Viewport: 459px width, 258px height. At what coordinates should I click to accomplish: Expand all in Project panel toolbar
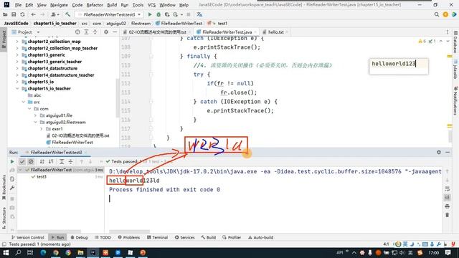pos(86,32)
